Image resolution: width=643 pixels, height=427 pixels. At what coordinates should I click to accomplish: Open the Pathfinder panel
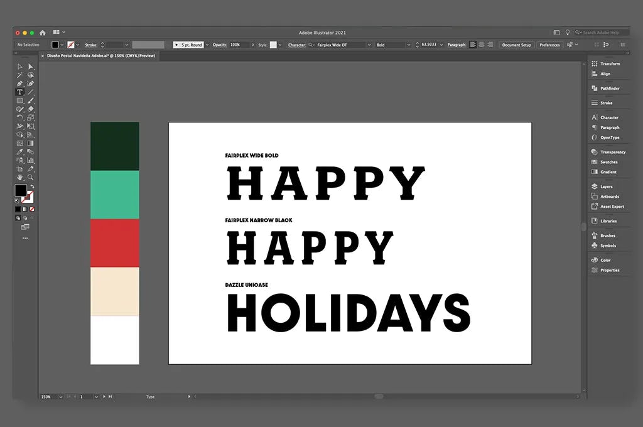(608, 88)
